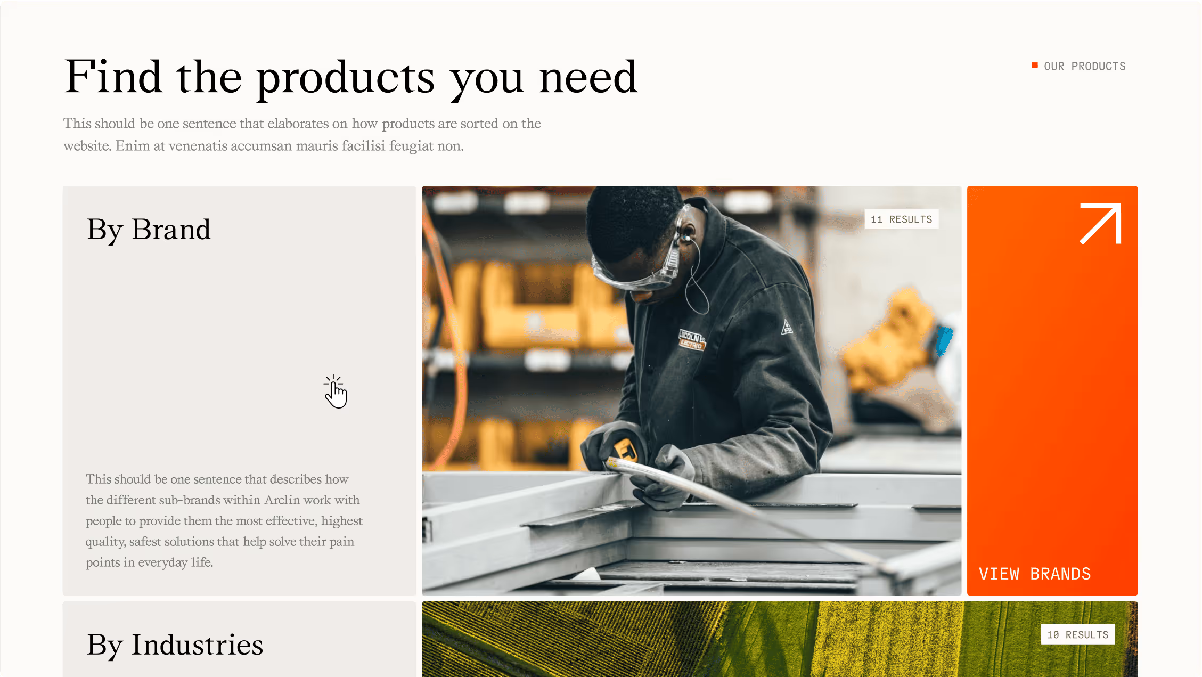The height and width of the screenshot is (677, 1202).
Task: Open the OUR PRODUCTS label
Action: [x=1084, y=66]
